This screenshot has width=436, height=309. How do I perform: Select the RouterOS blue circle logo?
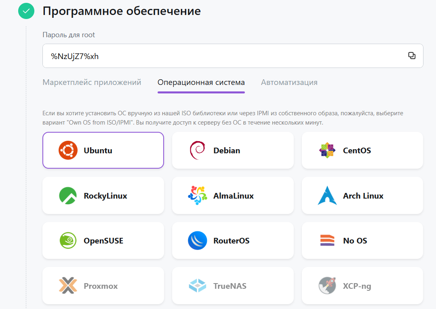198,241
